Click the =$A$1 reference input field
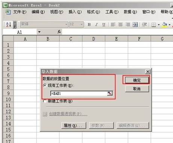 (79, 94)
